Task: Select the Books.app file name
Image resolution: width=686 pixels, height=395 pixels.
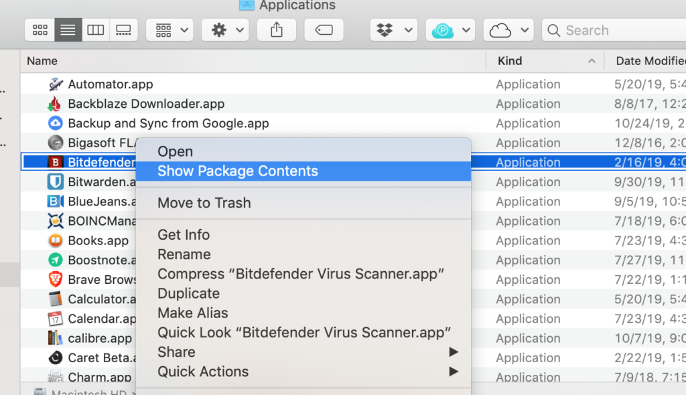Action: pyautogui.click(x=98, y=240)
